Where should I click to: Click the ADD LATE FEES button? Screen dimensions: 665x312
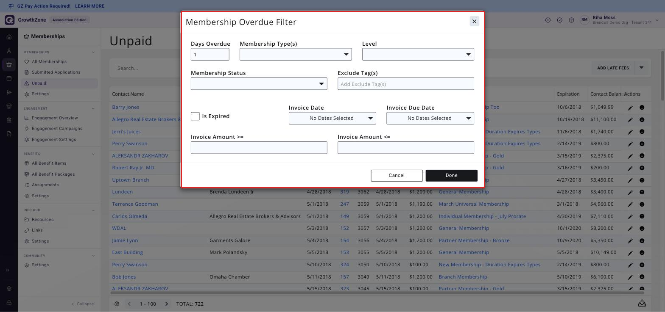point(613,68)
